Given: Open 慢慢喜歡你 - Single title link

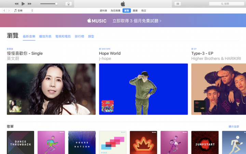Looking at the screenshot, I should pos(25,53).
